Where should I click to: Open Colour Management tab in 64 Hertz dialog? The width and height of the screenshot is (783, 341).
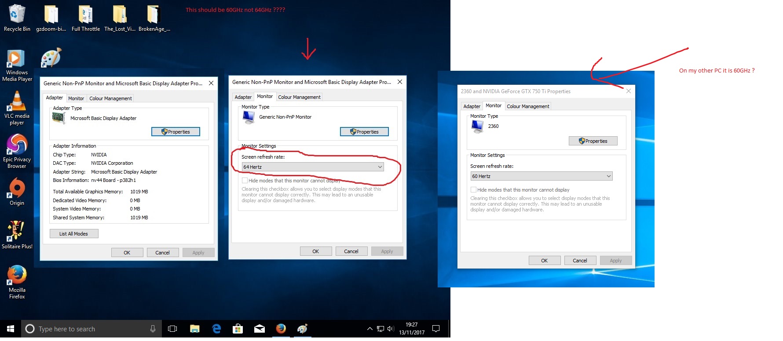pyautogui.click(x=299, y=97)
